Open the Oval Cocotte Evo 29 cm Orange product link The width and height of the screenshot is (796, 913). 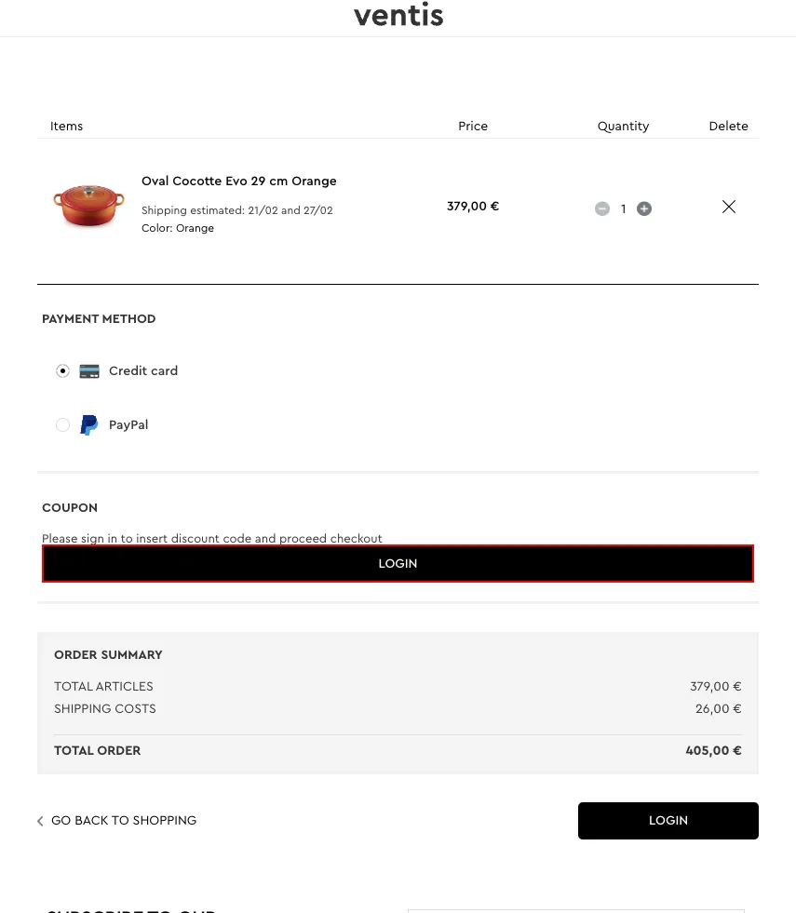click(x=238, y=181)
